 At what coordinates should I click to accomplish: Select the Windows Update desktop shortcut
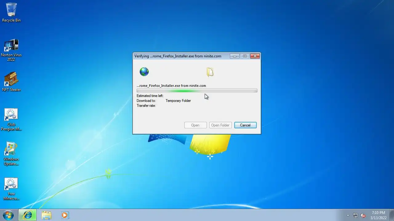coord(11,154)
